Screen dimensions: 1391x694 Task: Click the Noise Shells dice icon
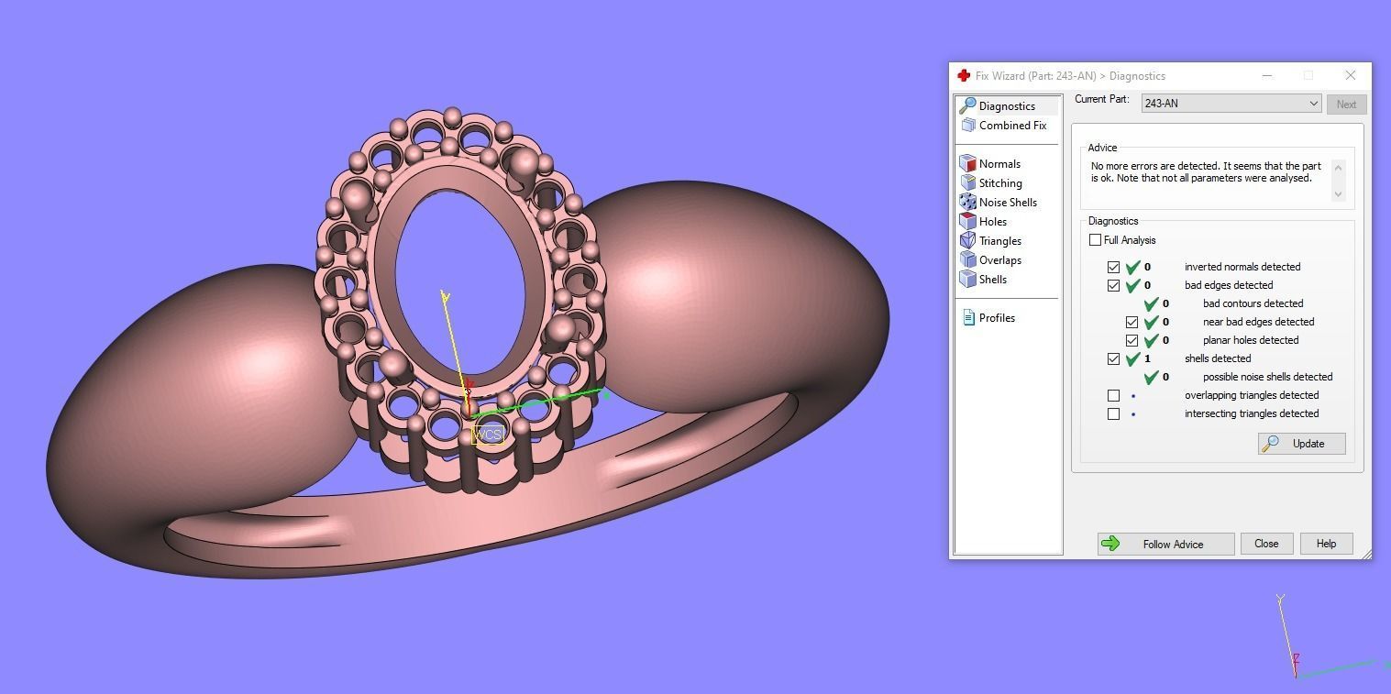967,203
